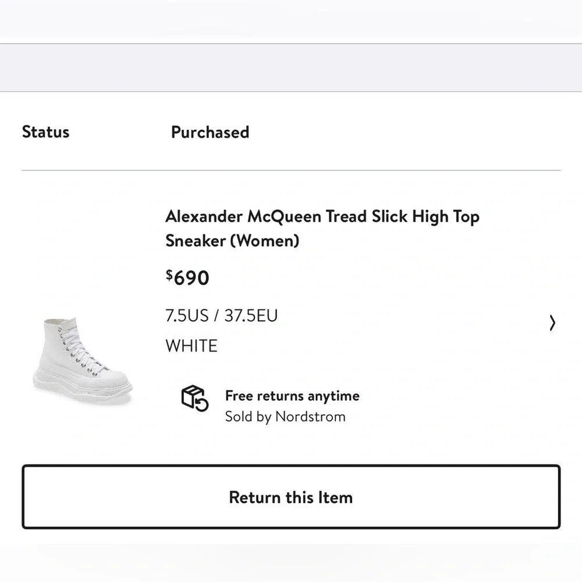This screenshot has width=582, height=582.
Task: Click the 7.5US / 37.5EU size text
Action: click(221, 315)
